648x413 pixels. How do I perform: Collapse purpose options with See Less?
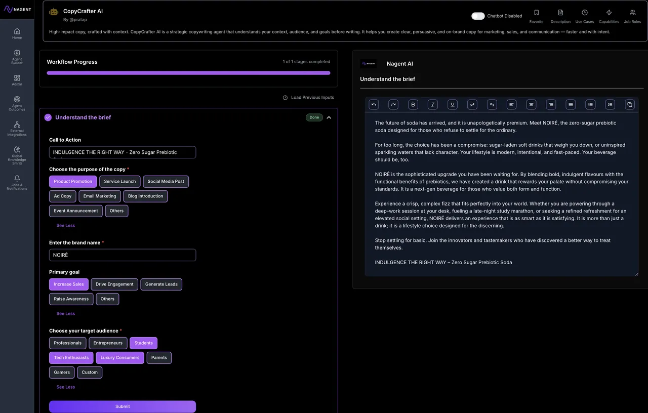tap(66, 226)
